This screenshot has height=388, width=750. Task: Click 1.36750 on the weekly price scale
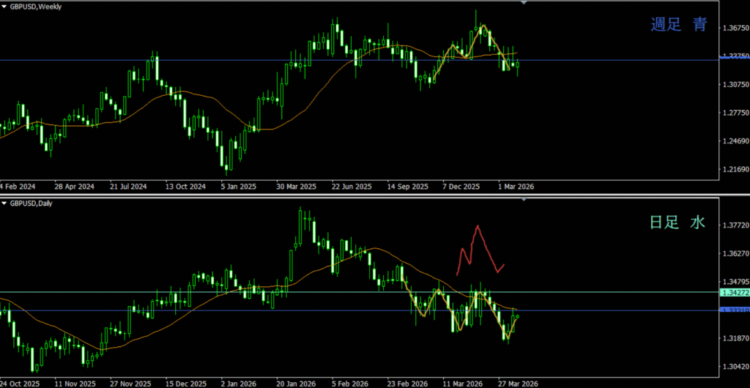point(736,28)
